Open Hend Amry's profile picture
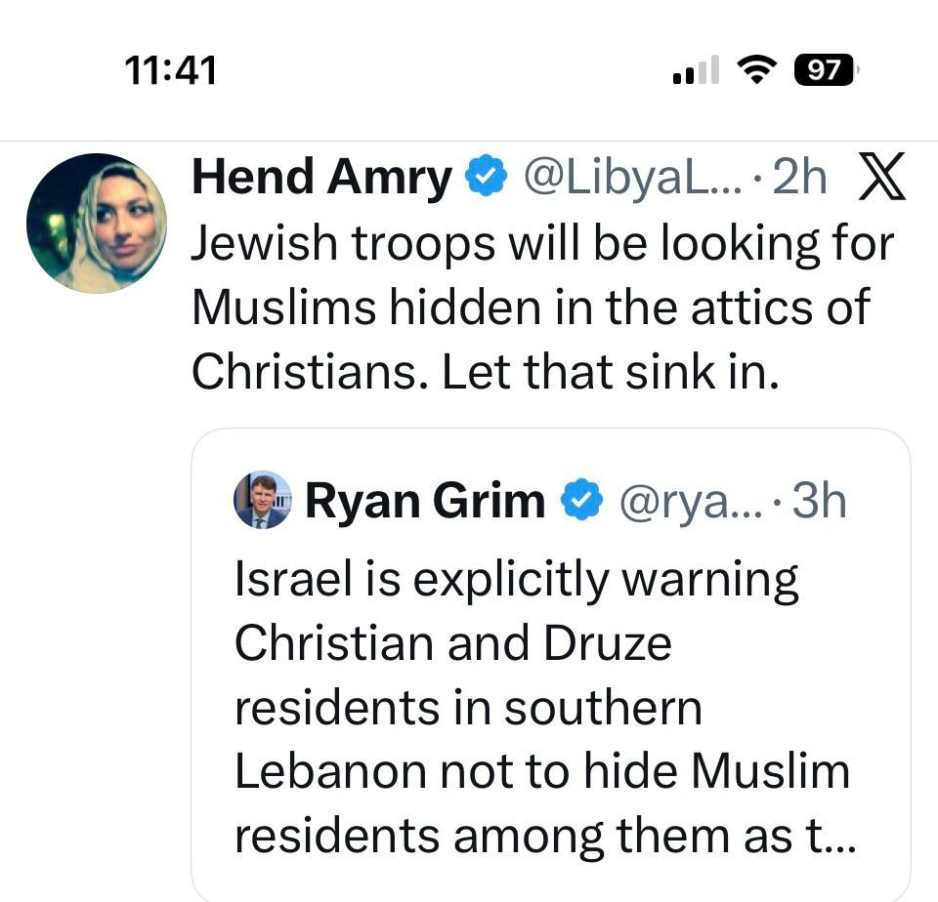The image size is (938, 902). (96, 223)
